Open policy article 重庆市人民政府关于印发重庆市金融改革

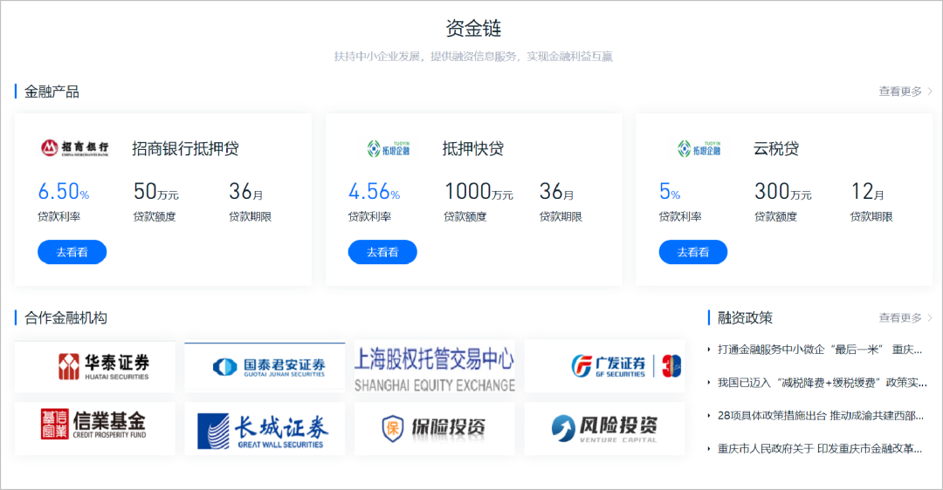point(819,448)
